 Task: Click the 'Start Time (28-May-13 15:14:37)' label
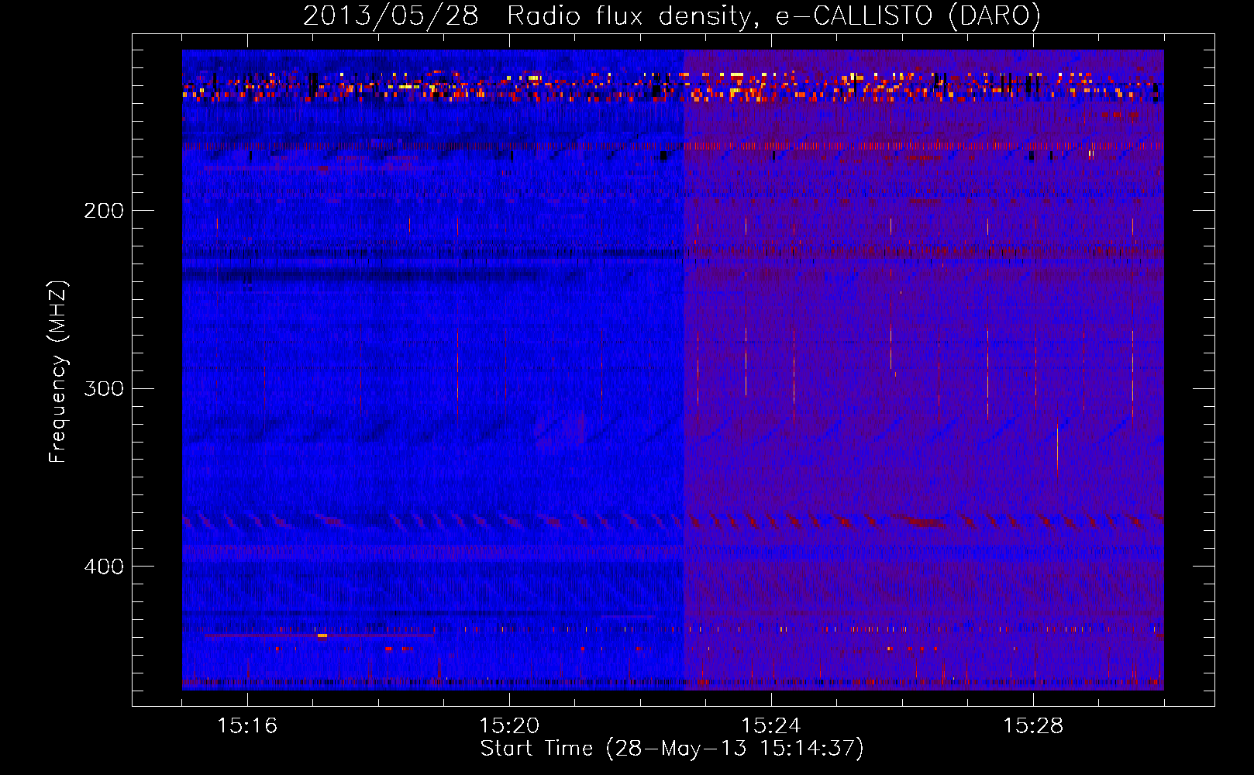click(672, 749)
